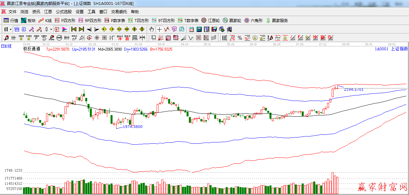Expand the 日 period dropdown arrow
Viewport: 409px width, 195px height.
pos(11,29)
